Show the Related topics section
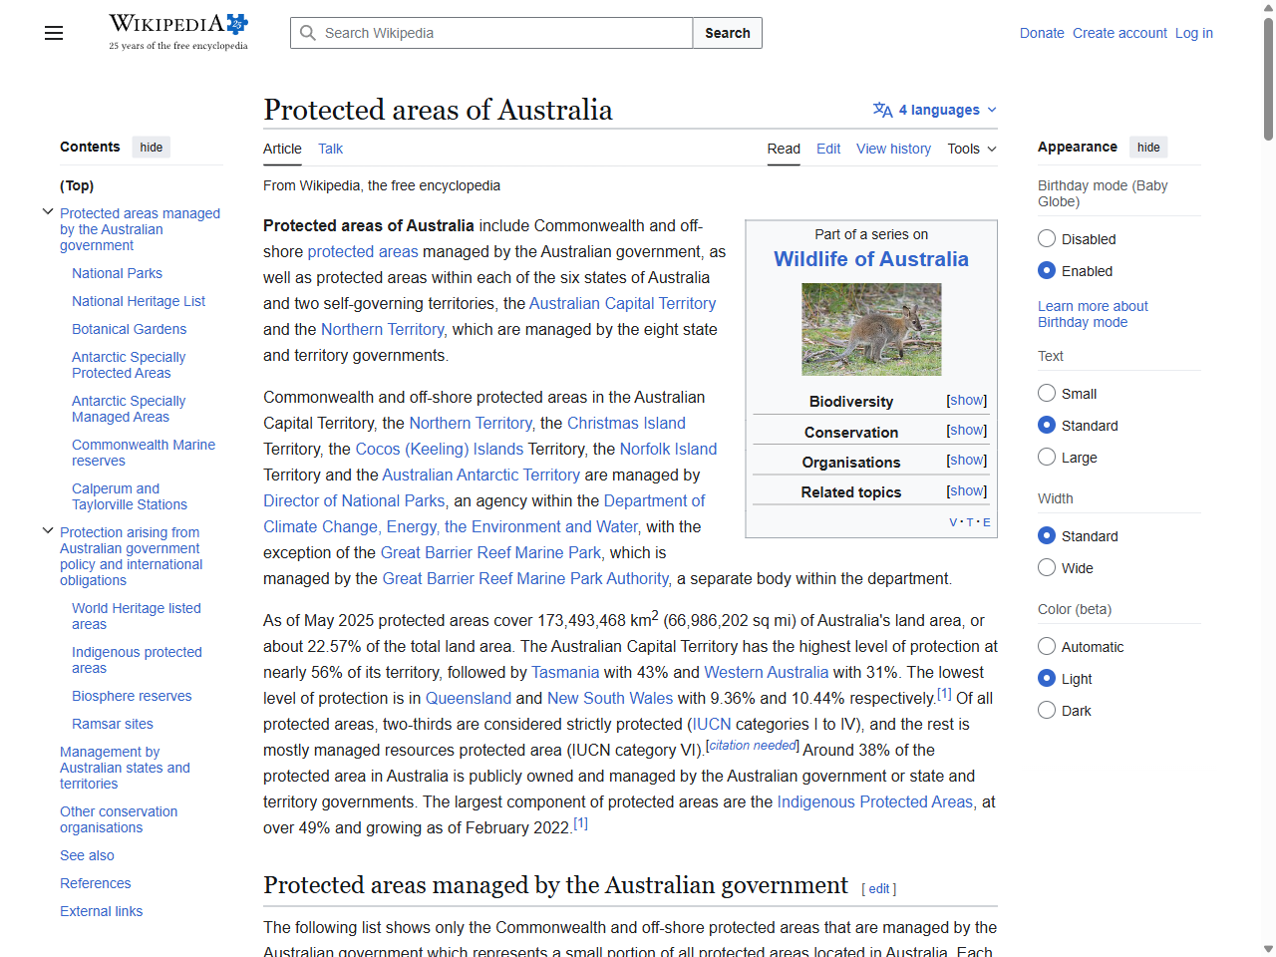Image resolution: width=1276 pixels, height=957 pixels. click(967, 490)
